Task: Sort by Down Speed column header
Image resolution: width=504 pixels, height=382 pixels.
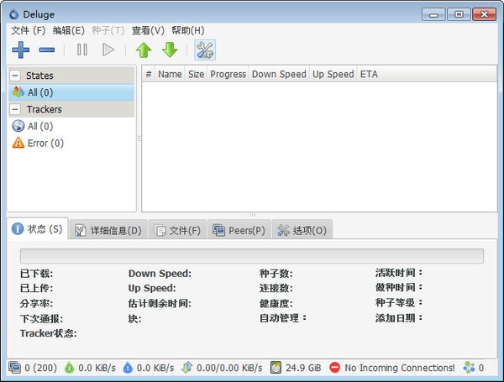Action: point(279,74)
